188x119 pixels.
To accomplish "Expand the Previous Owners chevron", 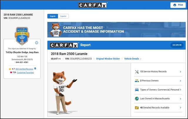I will (180, 81).
